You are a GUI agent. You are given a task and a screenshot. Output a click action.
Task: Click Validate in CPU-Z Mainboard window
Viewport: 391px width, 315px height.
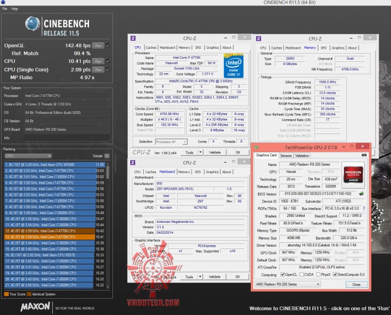click(x=215, y=277)
